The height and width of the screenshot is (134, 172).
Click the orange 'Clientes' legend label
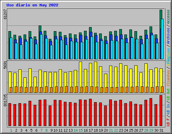tap(168, 78)
